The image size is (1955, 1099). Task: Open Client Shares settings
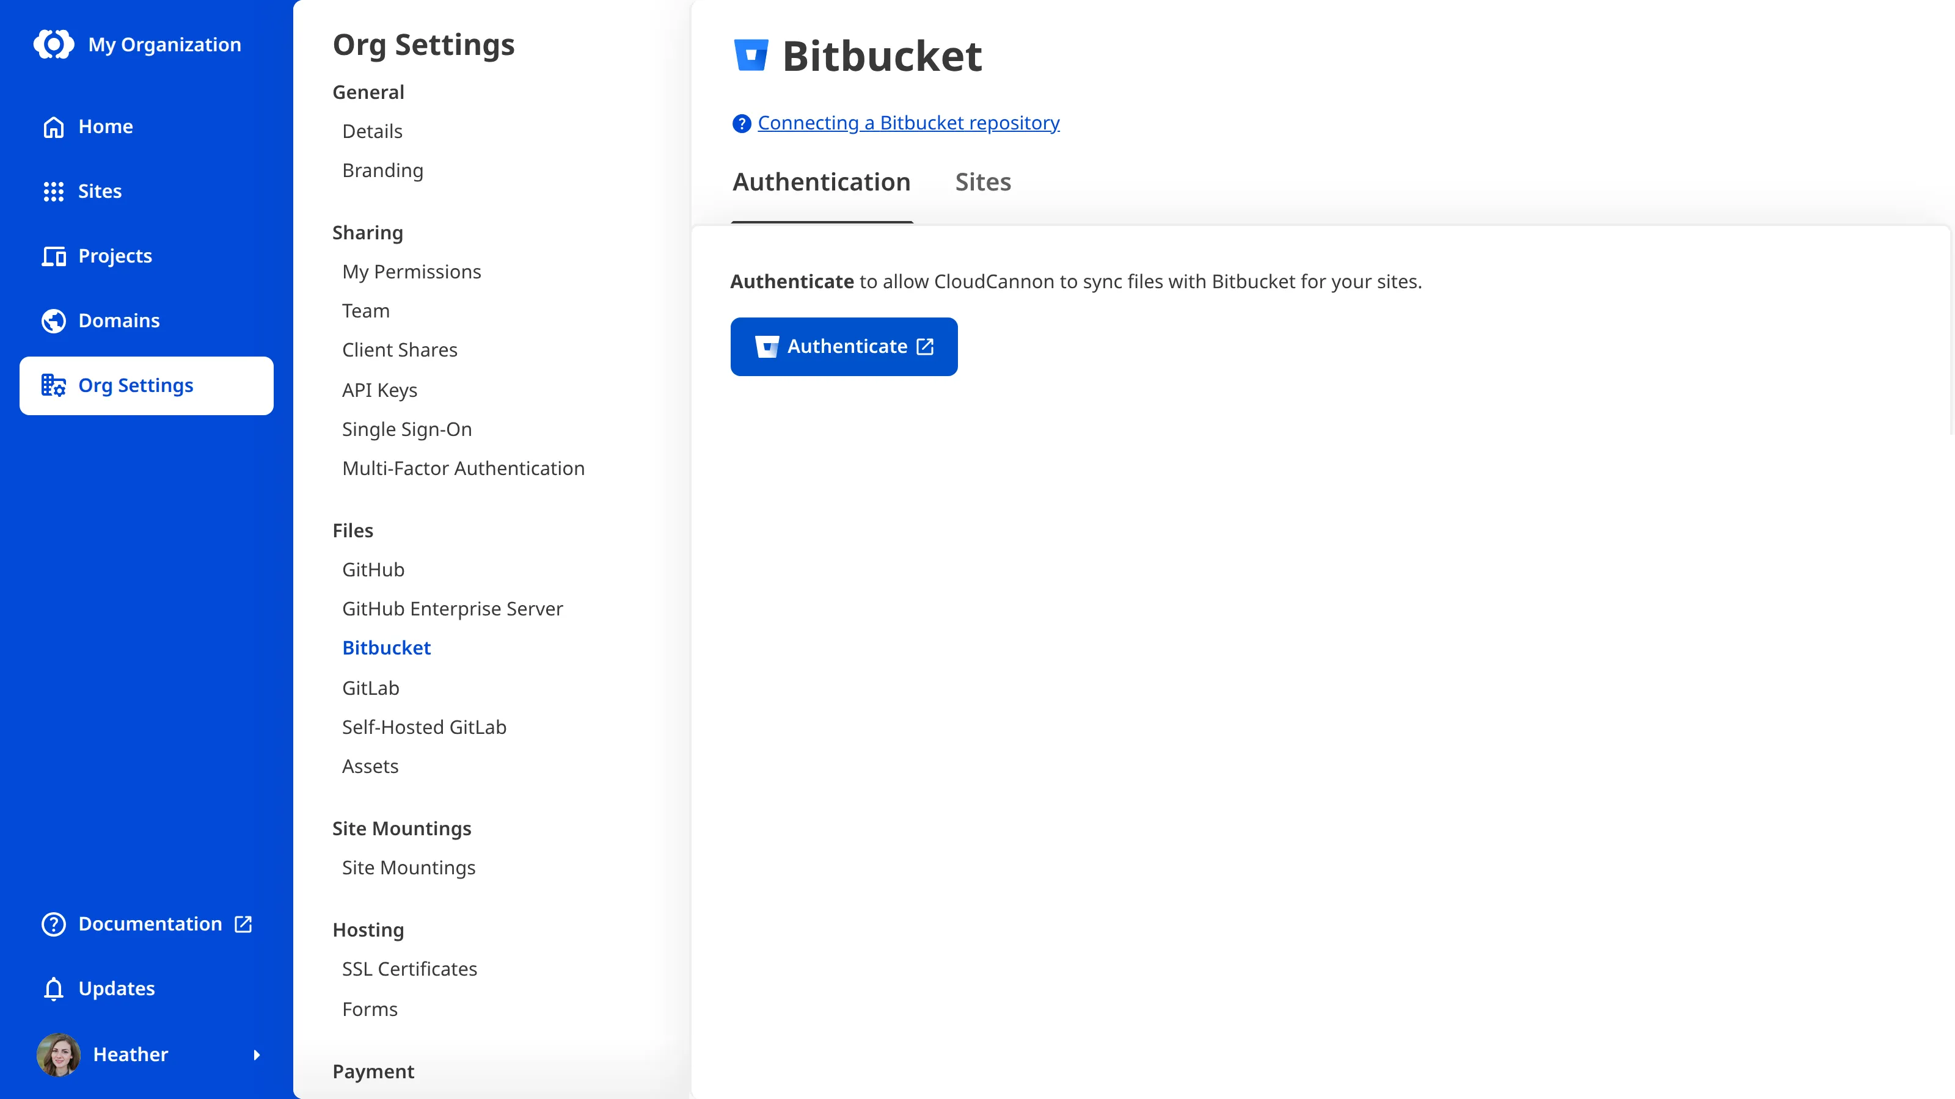399,350
